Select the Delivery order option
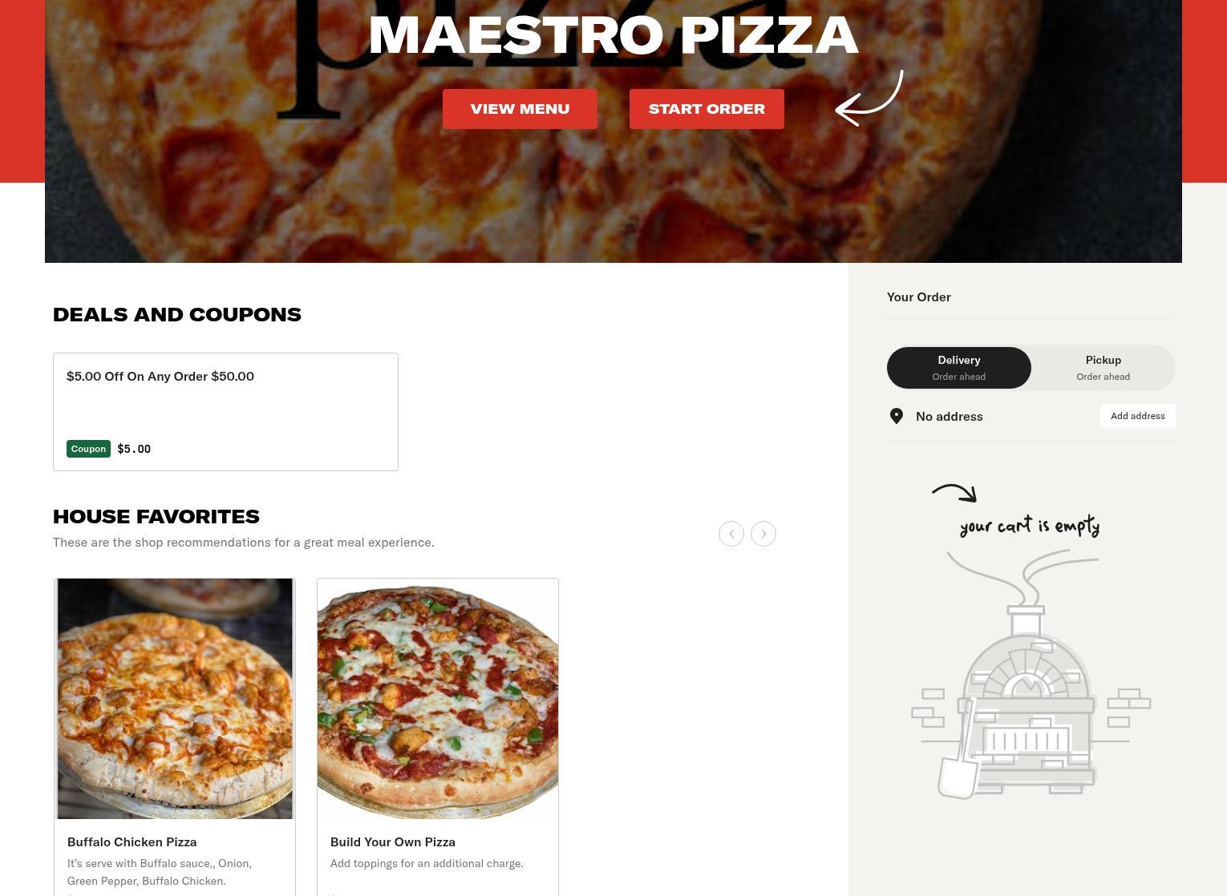 click(x=959, y=368)
